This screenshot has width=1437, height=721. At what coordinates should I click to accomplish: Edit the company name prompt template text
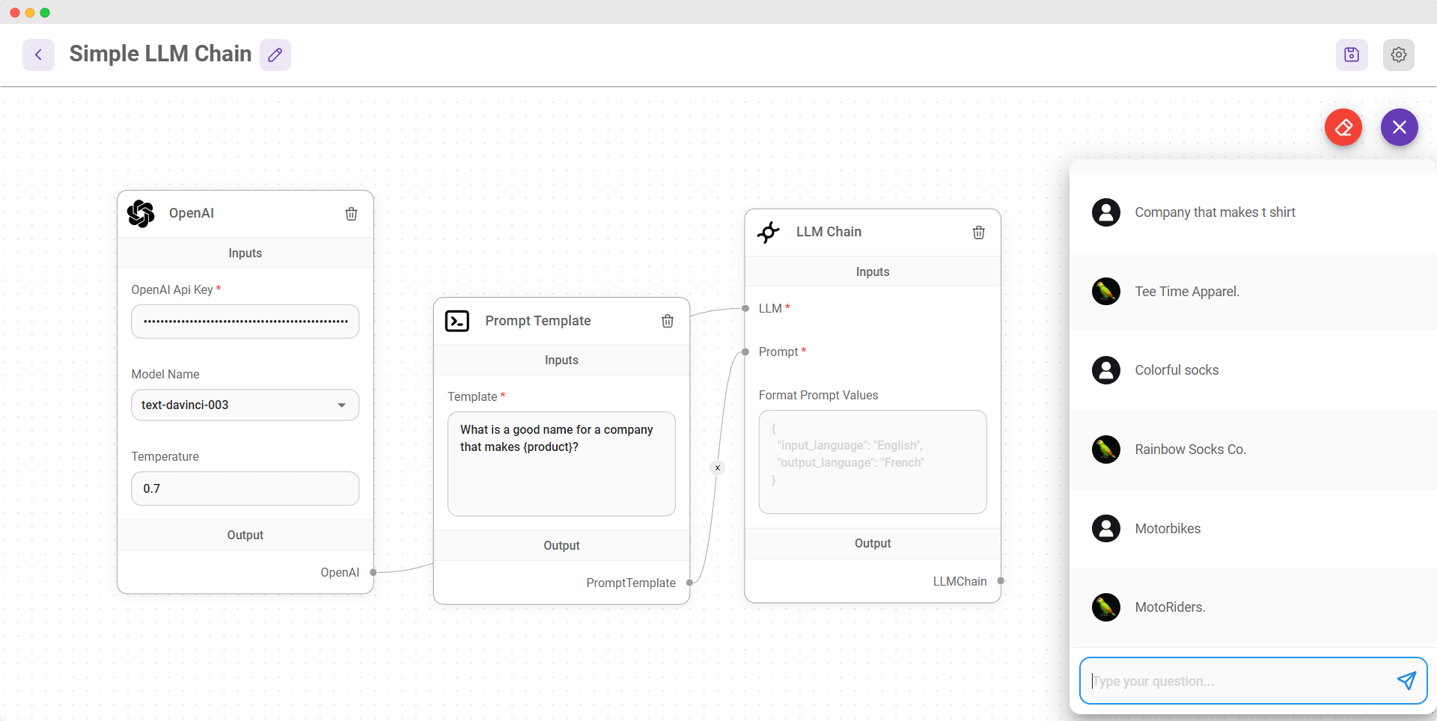coord(561,464)
